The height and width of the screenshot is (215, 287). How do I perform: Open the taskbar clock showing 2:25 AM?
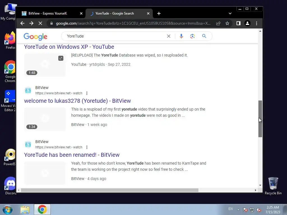(273, 210)
